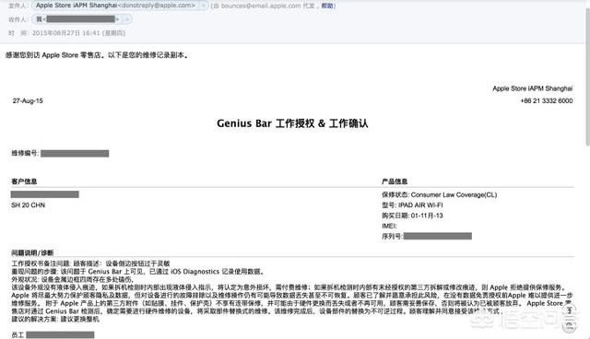The height and width of the screenshot is (339, 590).
Task: Click the 帮助 help link in the header
Action: click(327, 6)
